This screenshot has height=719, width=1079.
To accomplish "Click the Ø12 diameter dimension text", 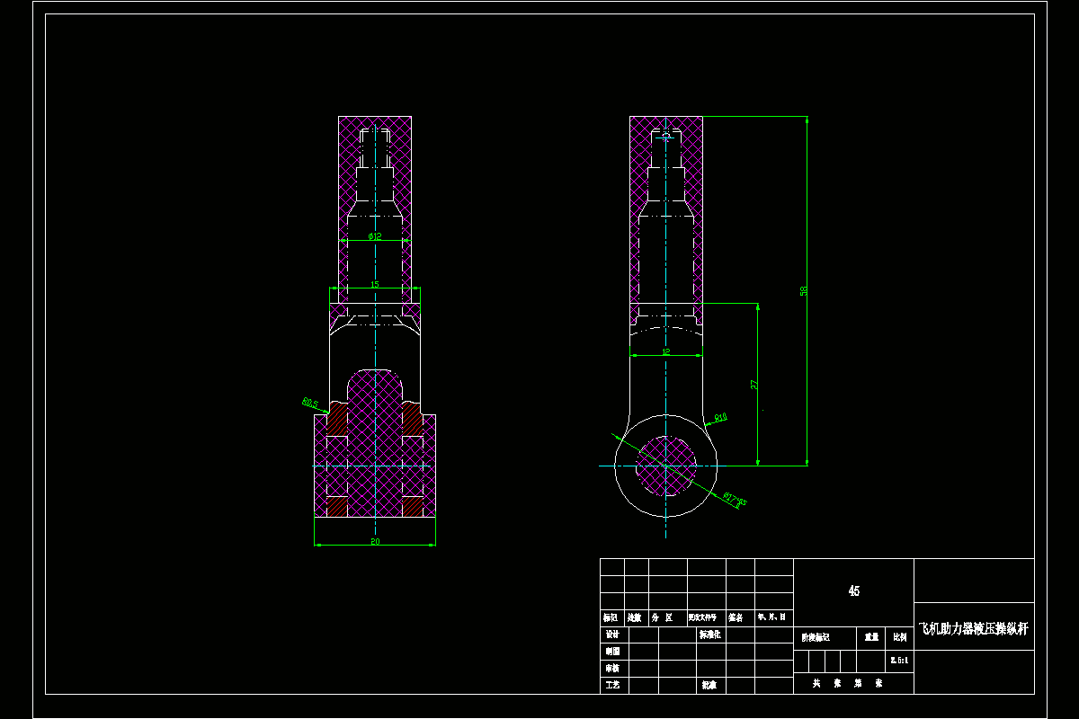I will (x=375, y=236).
